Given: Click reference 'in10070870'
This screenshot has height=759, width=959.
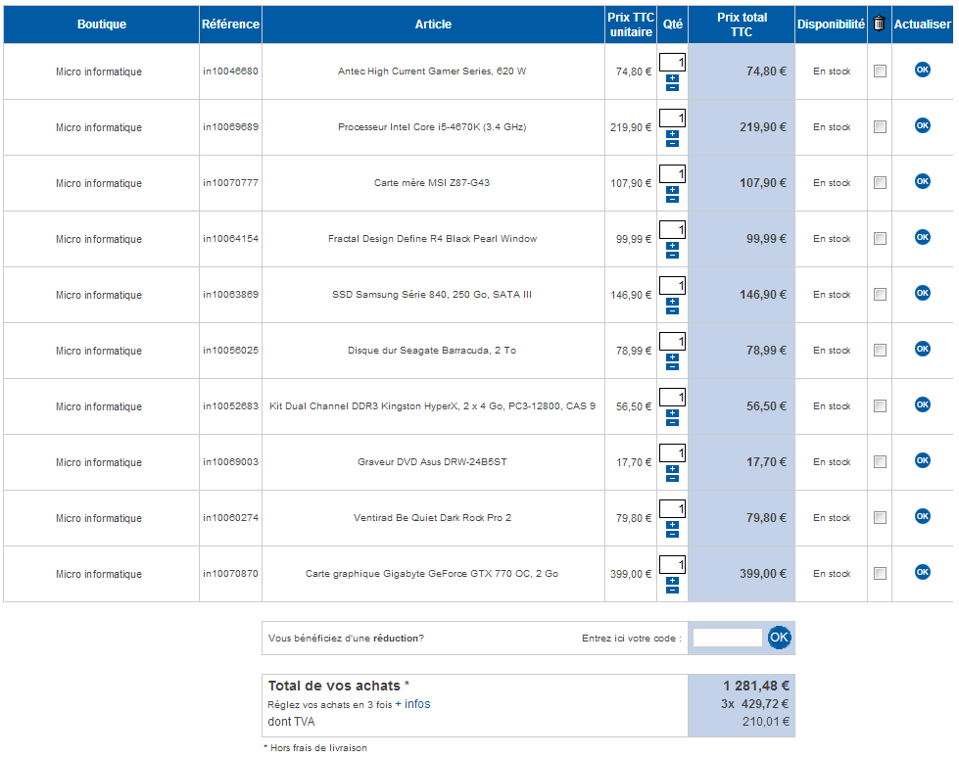Looking at the screenshot, I should [230, 574].
